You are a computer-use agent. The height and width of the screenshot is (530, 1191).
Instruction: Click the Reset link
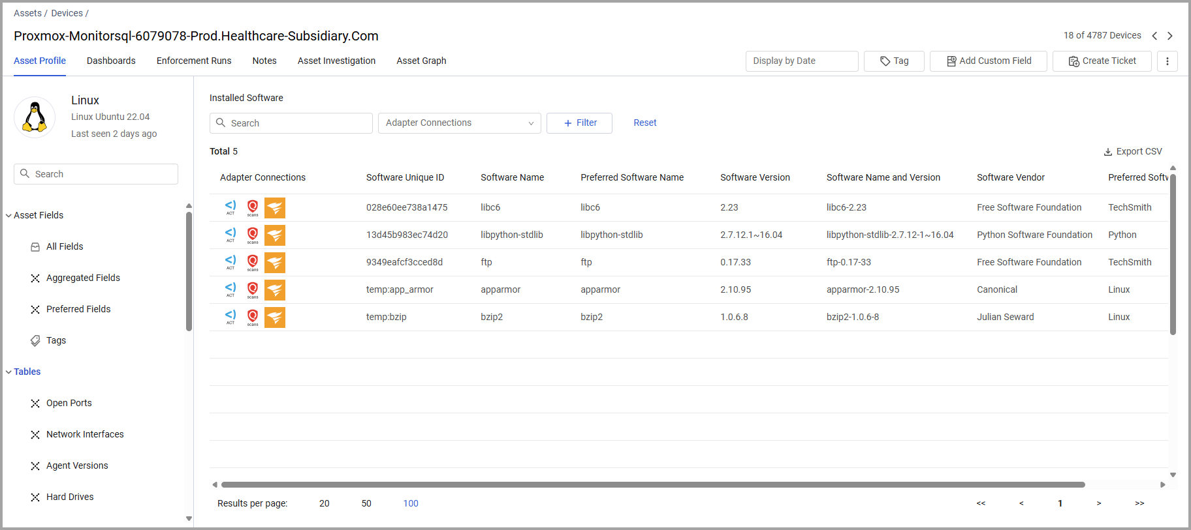645,123
